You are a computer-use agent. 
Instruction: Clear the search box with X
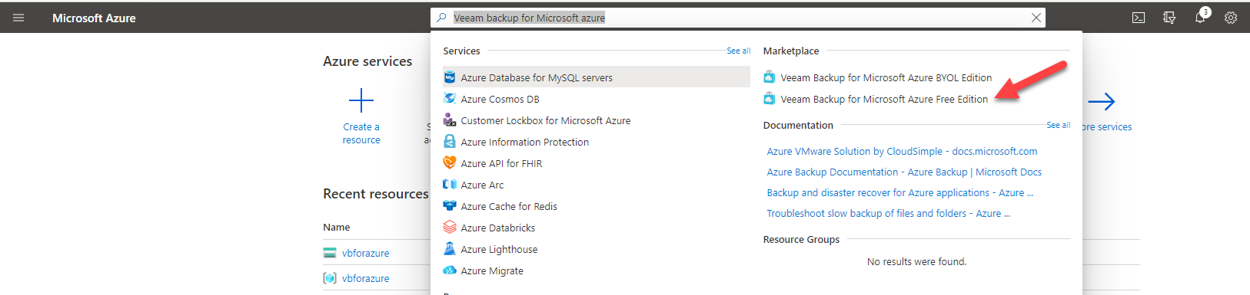click(x=1036, y=18)
